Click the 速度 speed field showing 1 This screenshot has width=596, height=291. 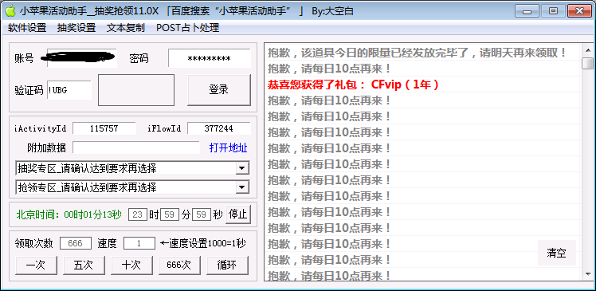point(139,243)
